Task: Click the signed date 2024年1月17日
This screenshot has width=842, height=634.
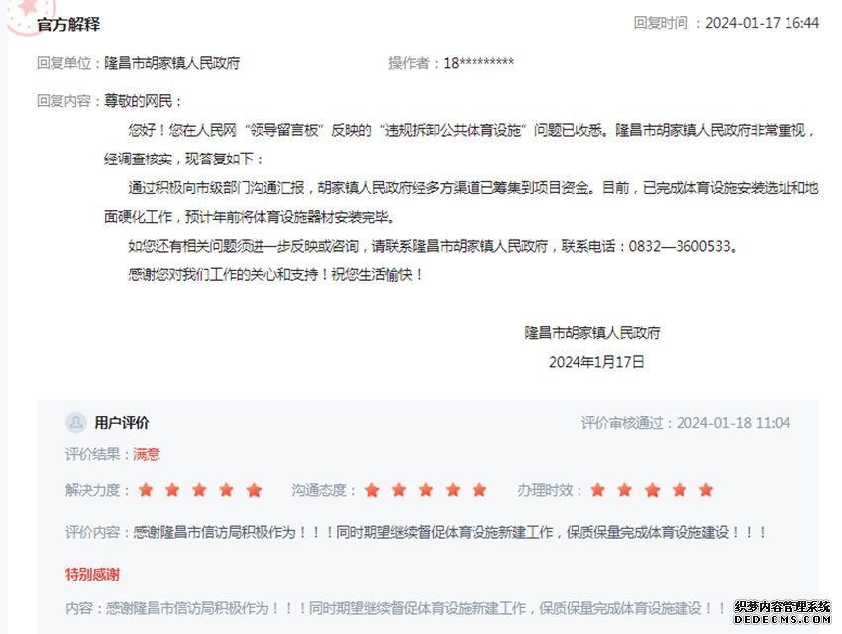Action: [x=596, y=362]
